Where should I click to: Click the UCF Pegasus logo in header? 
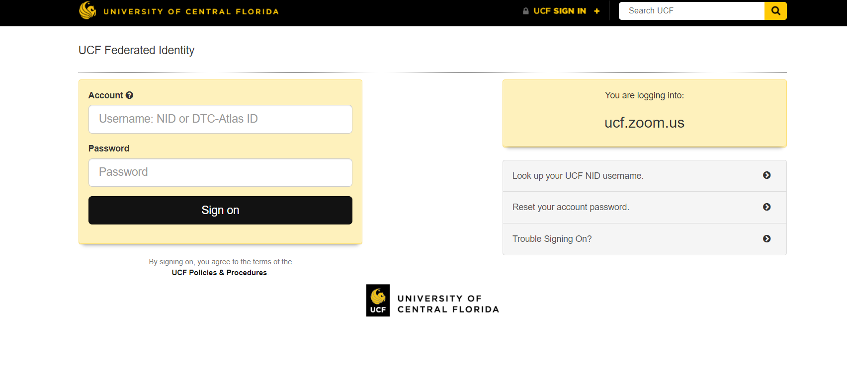pos(88,10)
